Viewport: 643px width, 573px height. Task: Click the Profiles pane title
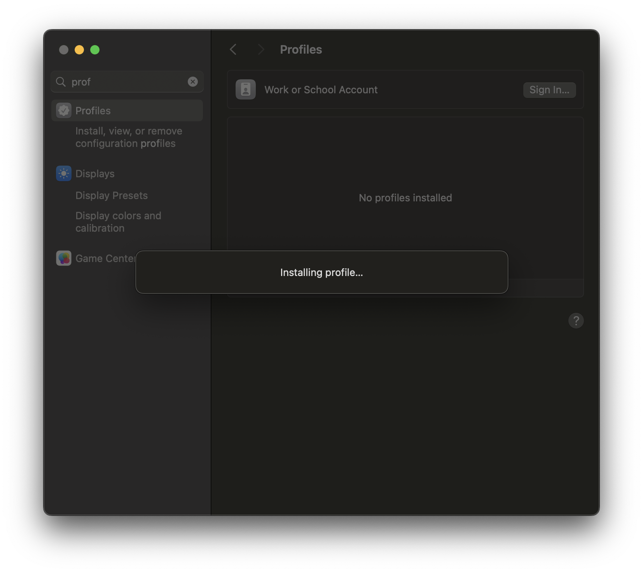301,49
